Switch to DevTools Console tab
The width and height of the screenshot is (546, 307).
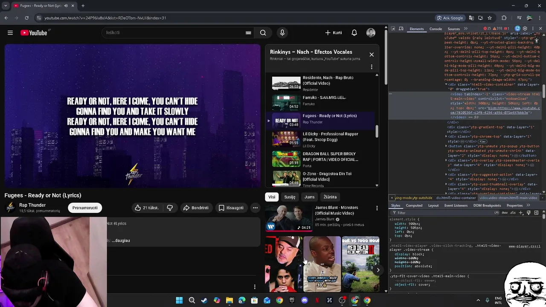coord(436,29)
